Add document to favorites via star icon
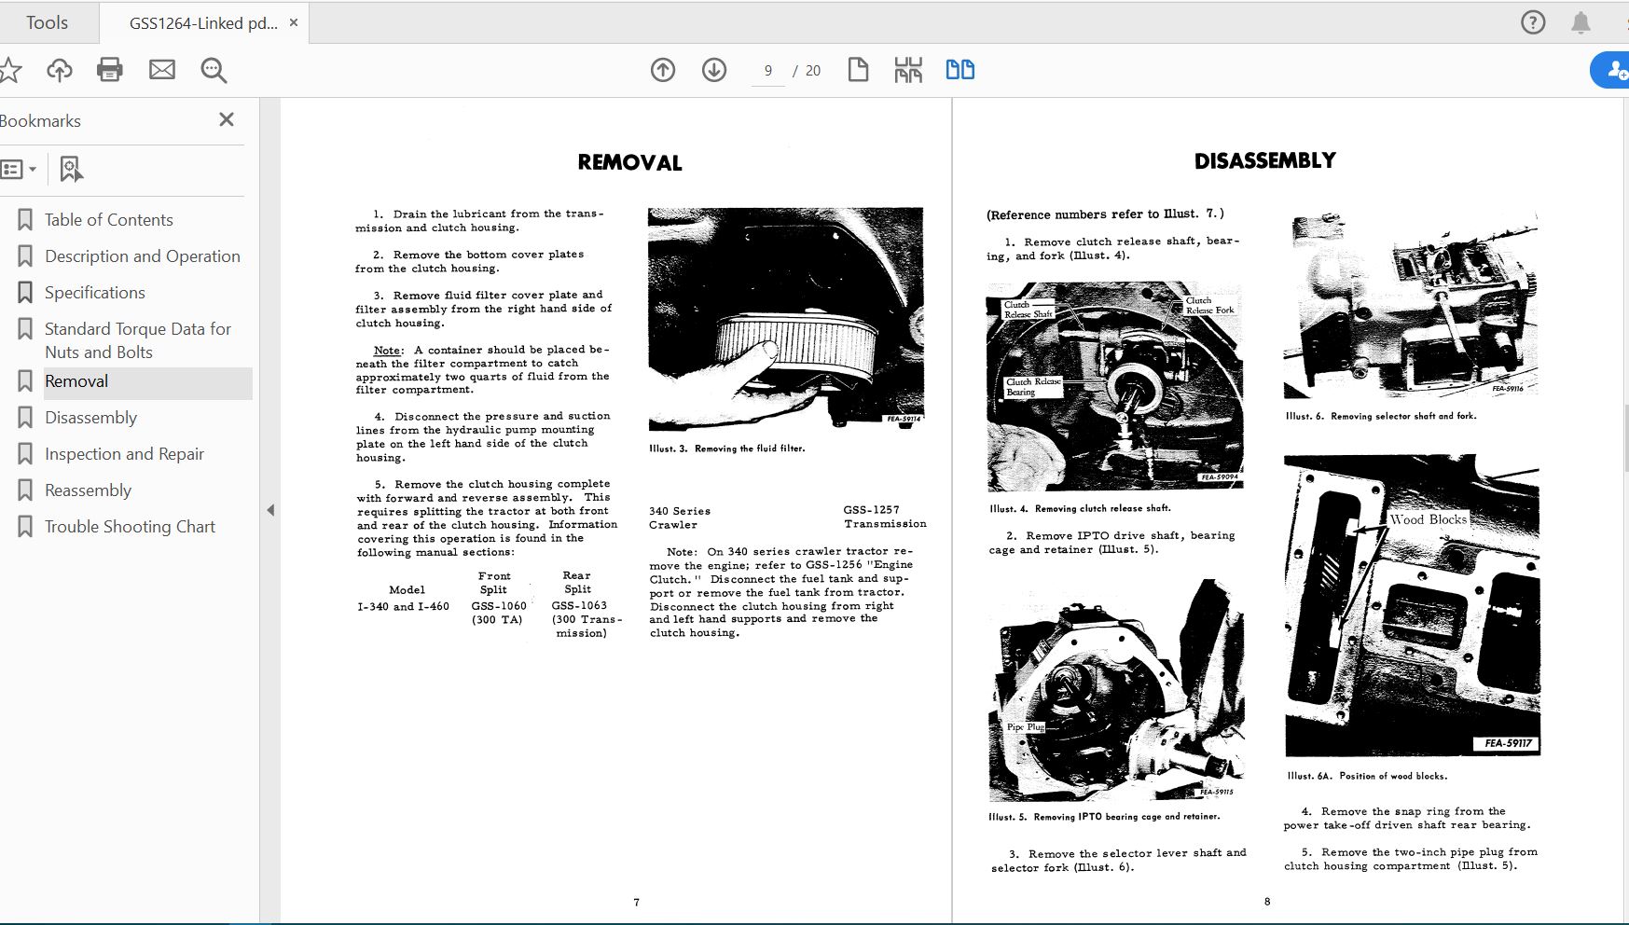The image size is (1629, 925). pos(12,69)
